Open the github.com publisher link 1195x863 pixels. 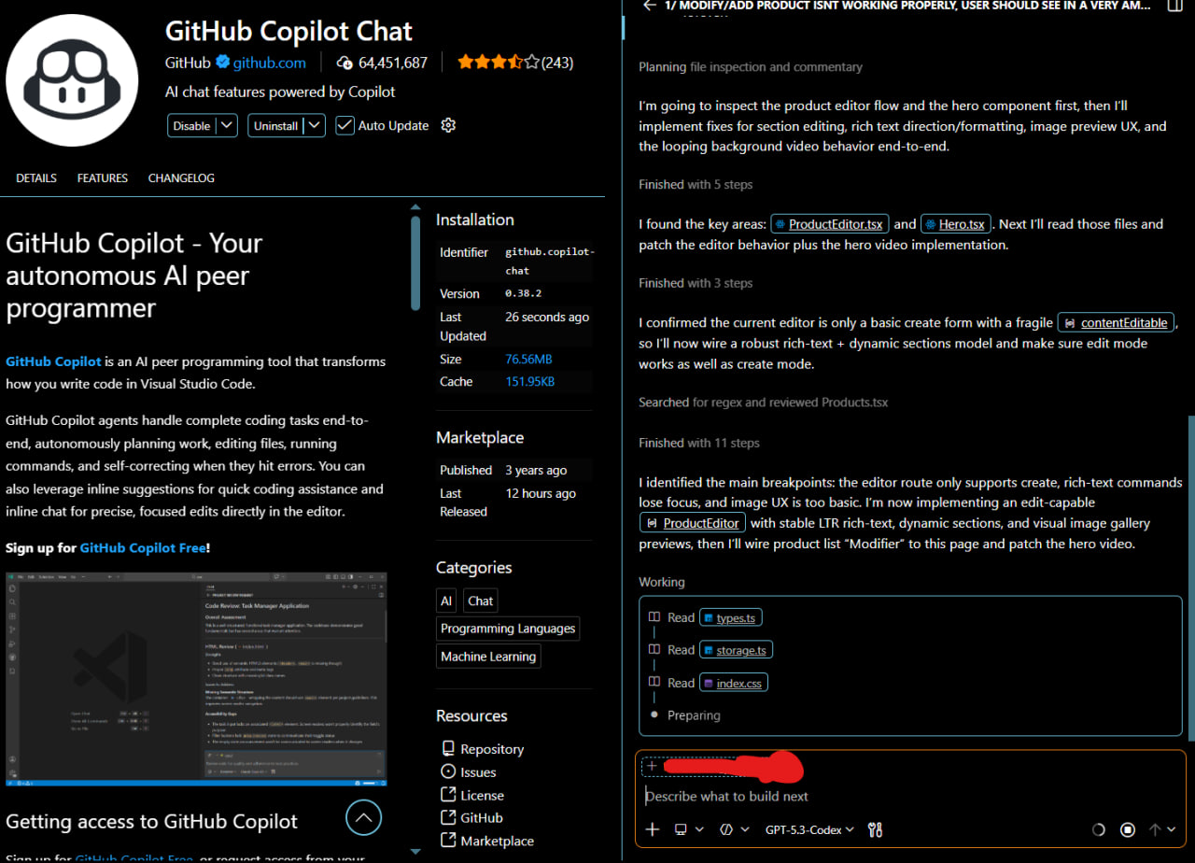[x=270, y=63]
